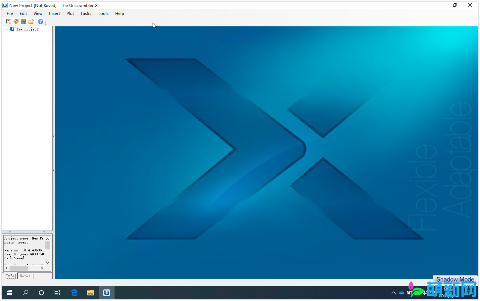This screenshot has height=301, width=480.
Task: Click the OneDrive cloud tray icon
Action: (402, 293)
